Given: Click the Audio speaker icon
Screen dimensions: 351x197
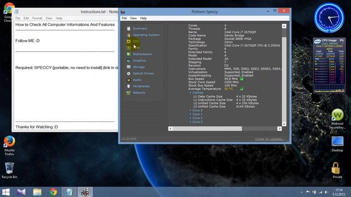Looking at the screenshot, I should click(x=128, y=80).
